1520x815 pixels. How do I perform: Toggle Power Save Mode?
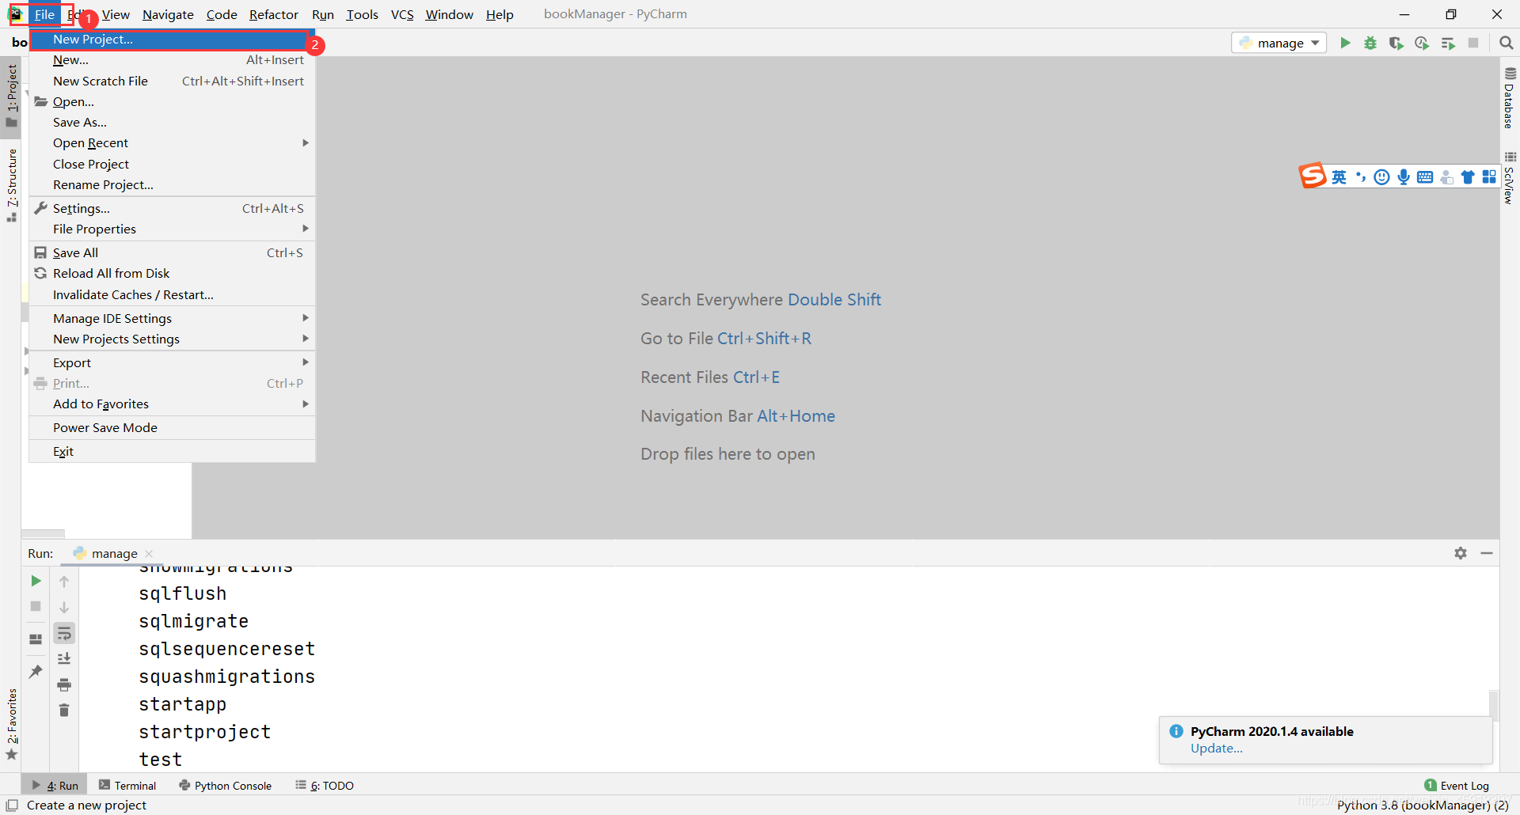coord(173,427)
